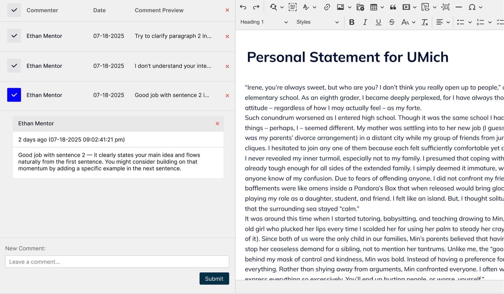Image resolution: width=504 pixels, height=294 pixels.
Task: Insert an image into the document
Action: 340,7
